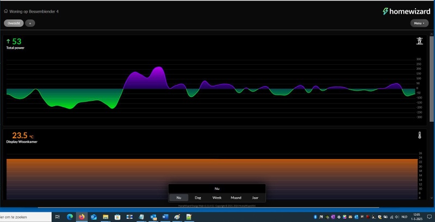This screenshot has width=435, height=222.
Task: Open the Menu dropdown
Action: click(419, 23)
